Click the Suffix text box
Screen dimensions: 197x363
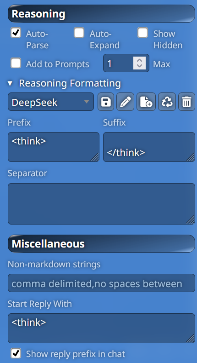[149, 147]
